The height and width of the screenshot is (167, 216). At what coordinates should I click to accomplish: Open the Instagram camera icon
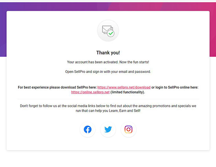point(128,129)
